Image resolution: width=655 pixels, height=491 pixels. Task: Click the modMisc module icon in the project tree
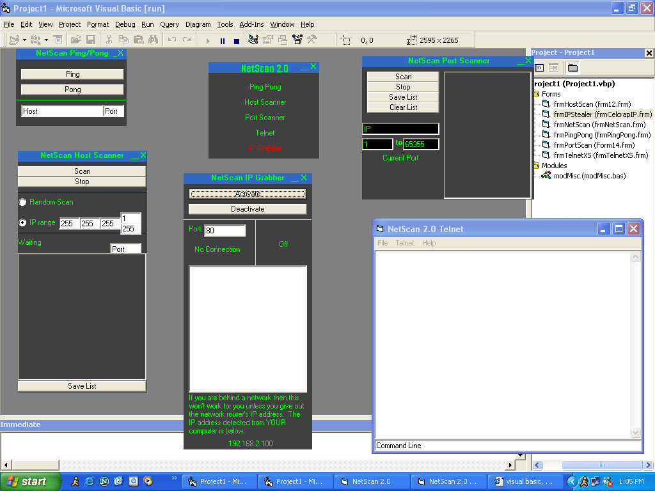pyautogui.click(x=546, y=176)
